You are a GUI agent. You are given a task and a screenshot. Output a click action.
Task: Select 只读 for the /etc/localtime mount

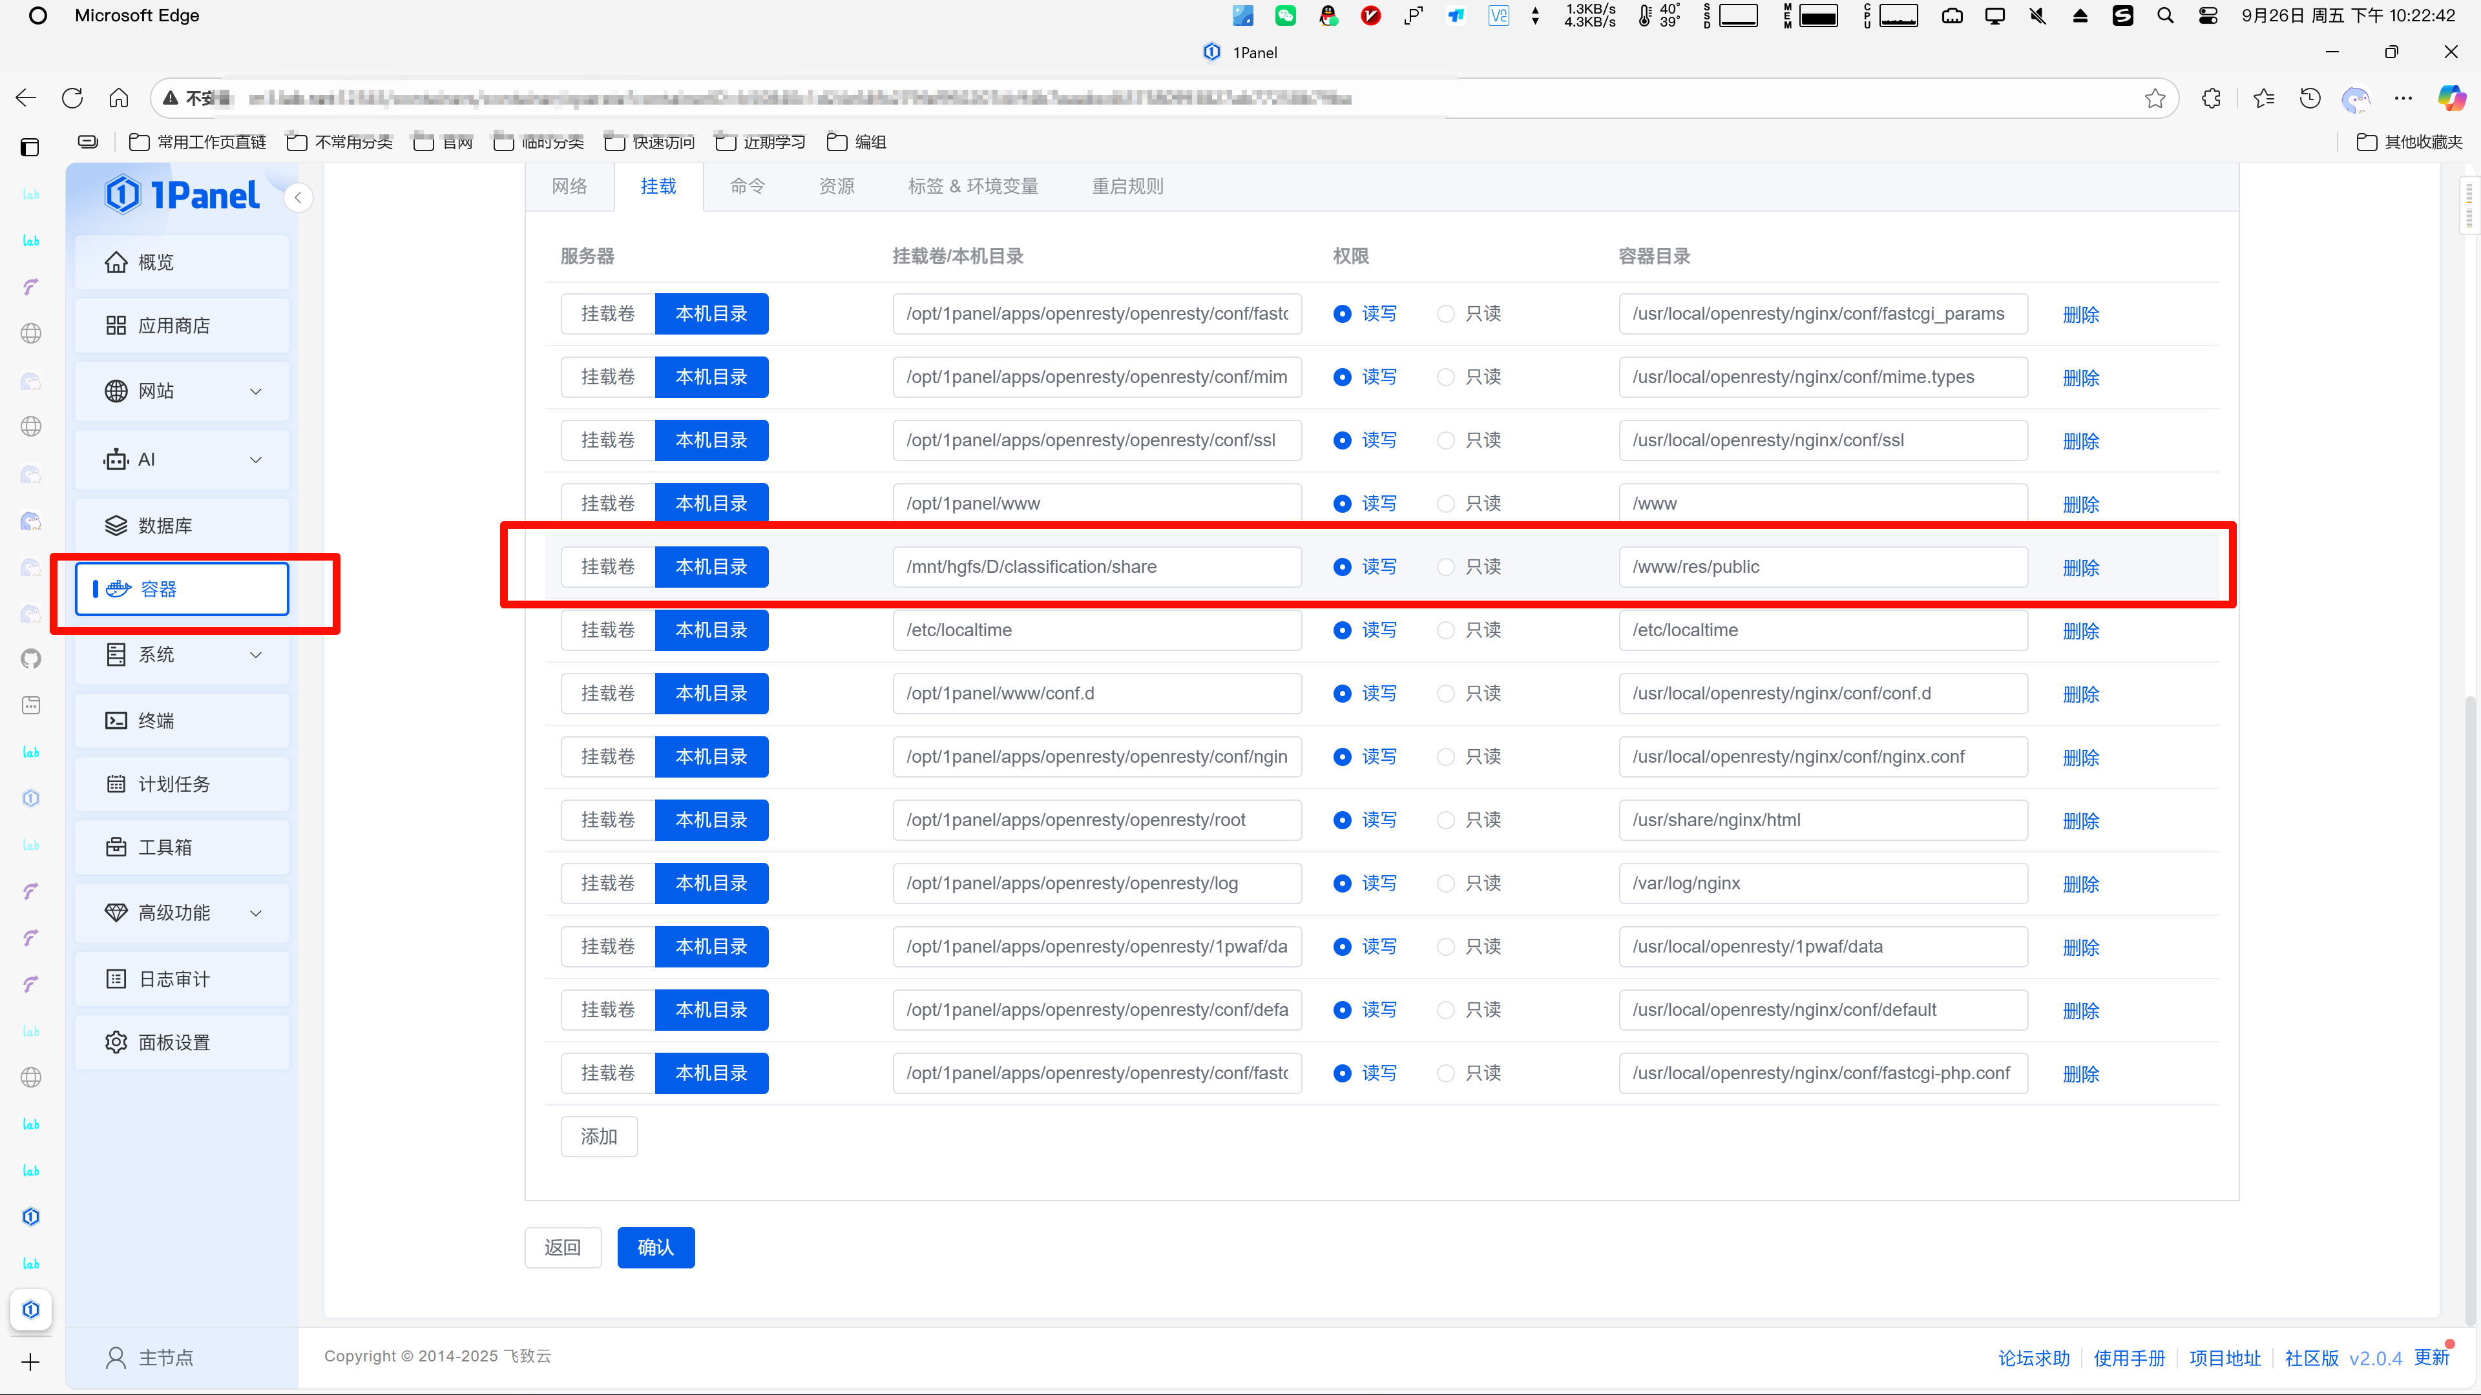[x=1446, y=630]
